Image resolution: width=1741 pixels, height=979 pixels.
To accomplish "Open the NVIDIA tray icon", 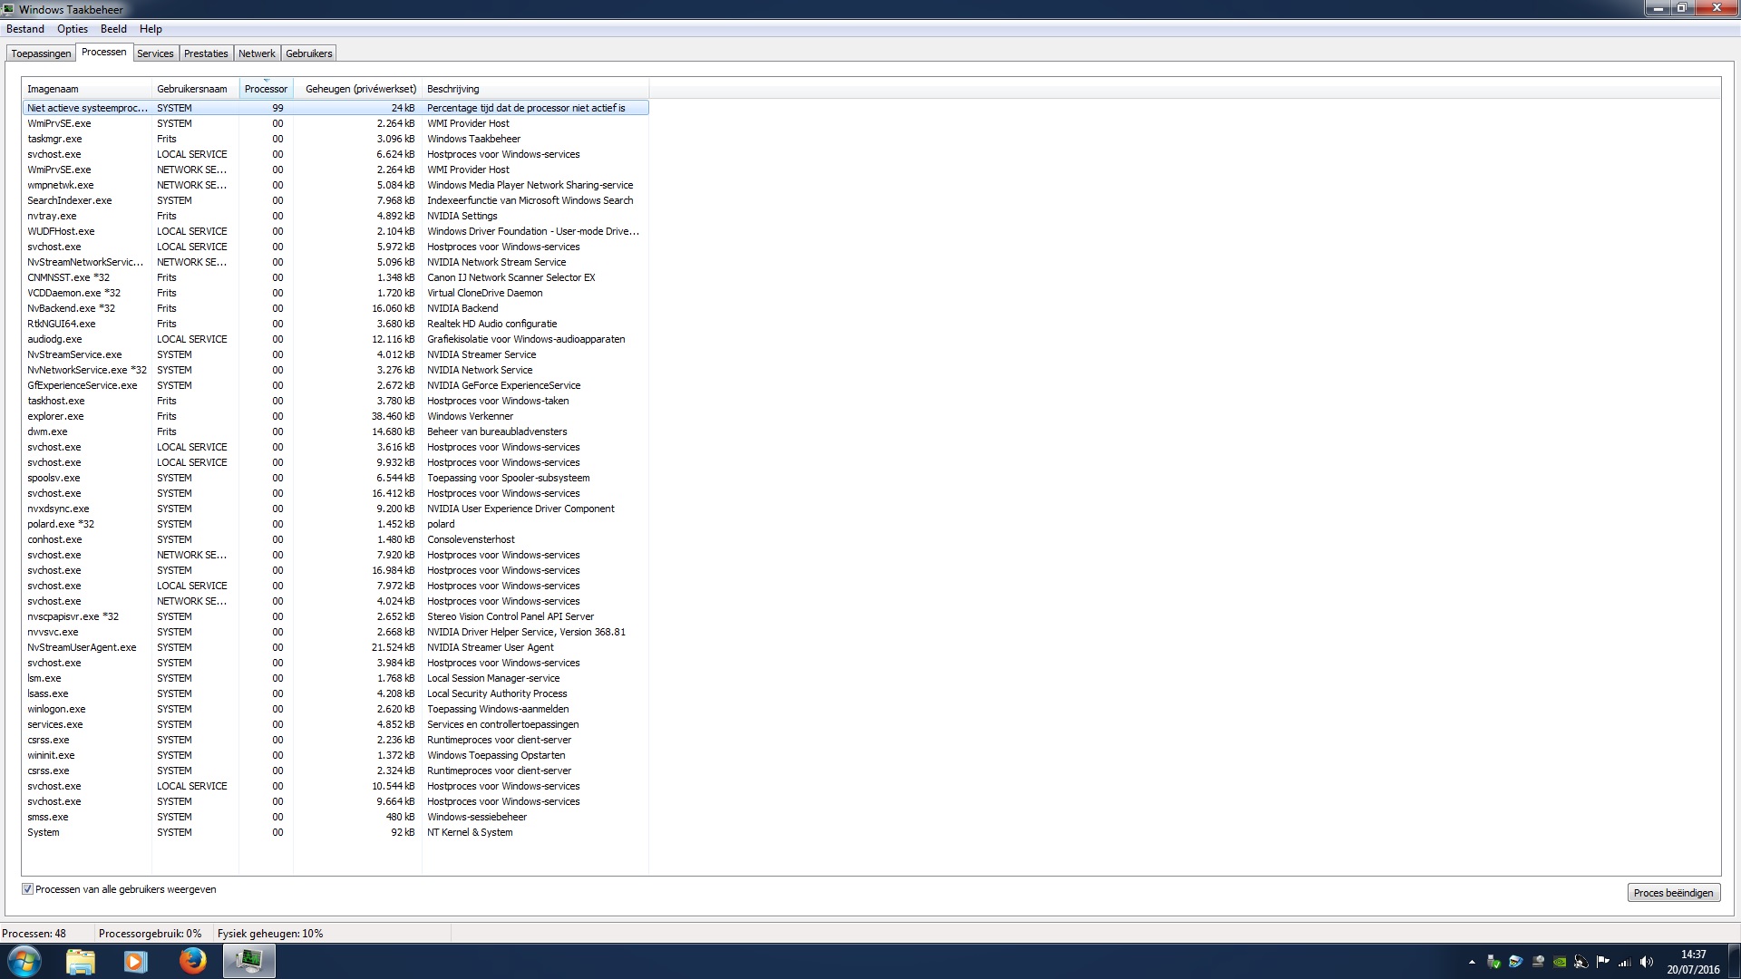I will pos(1560,962).
